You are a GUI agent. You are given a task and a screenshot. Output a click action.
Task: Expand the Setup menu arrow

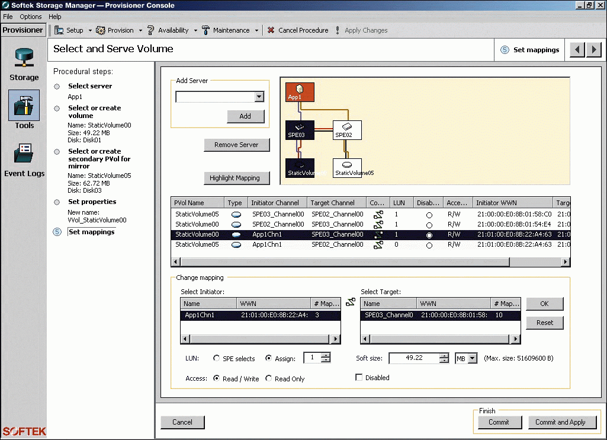(90, 30)
